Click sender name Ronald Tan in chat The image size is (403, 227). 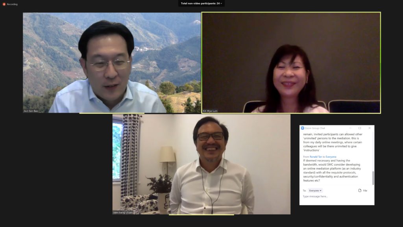[316, 156]
